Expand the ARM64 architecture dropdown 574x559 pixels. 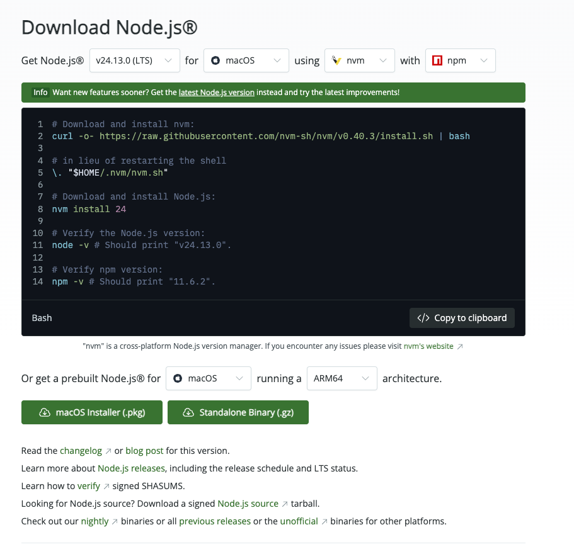tap(342, 378)
